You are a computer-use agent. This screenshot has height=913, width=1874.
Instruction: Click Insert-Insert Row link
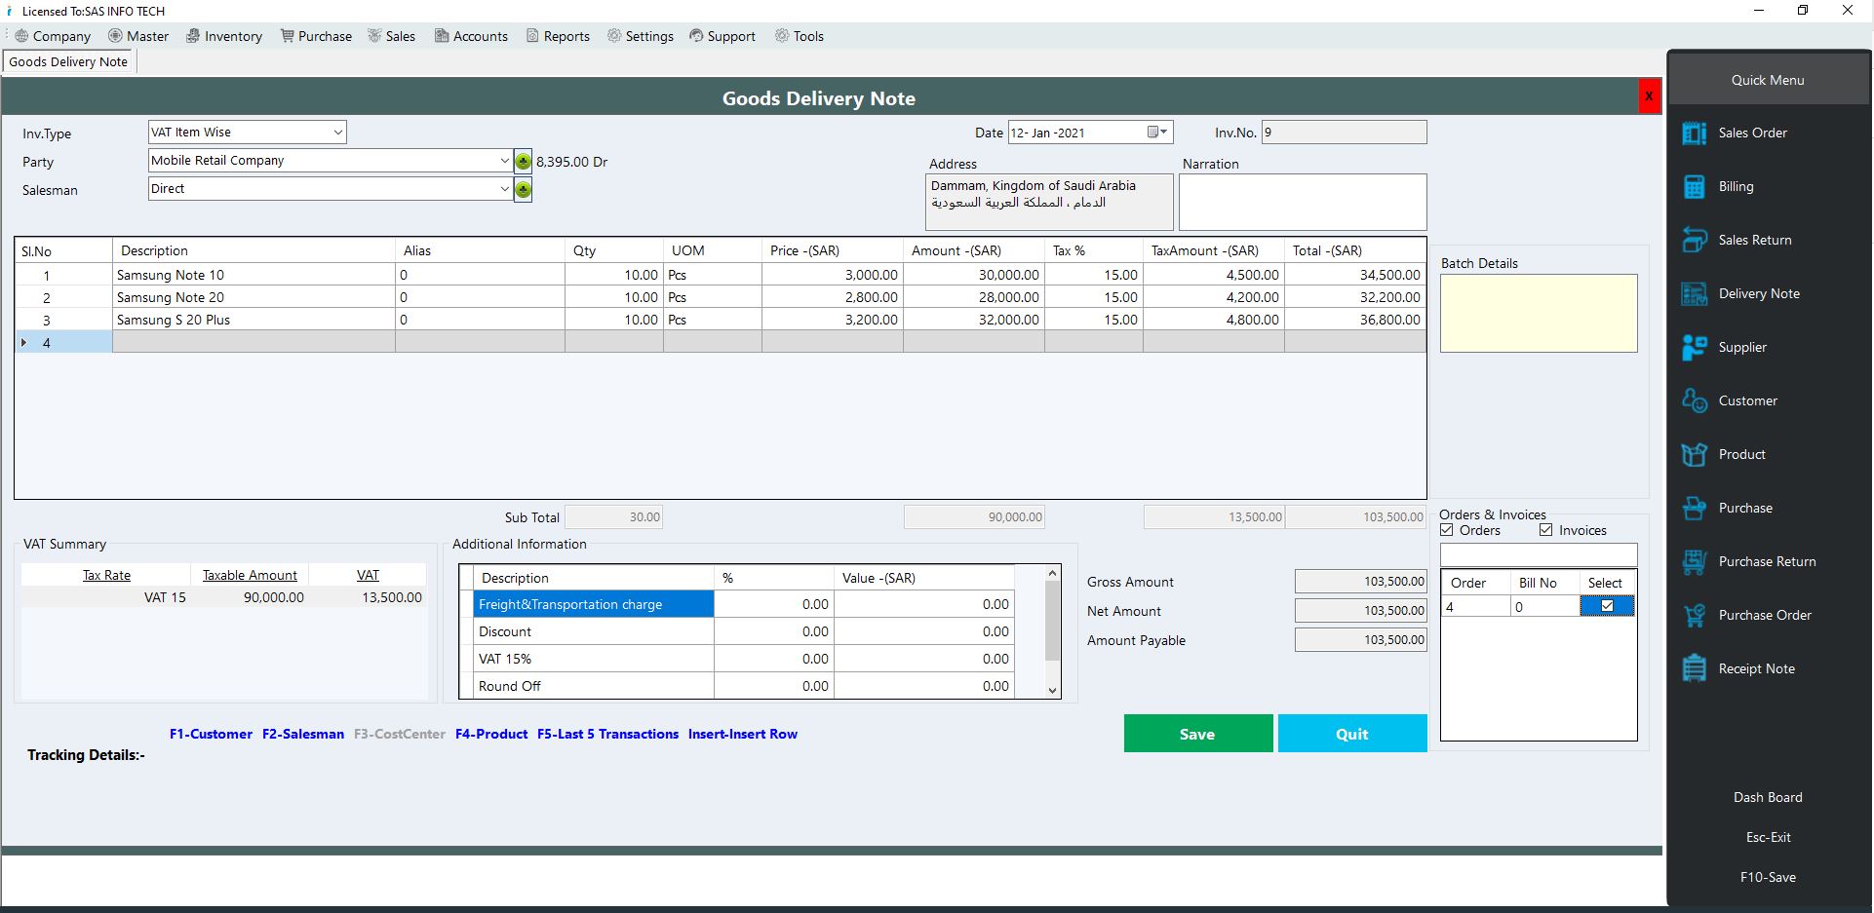coord(742,734)
